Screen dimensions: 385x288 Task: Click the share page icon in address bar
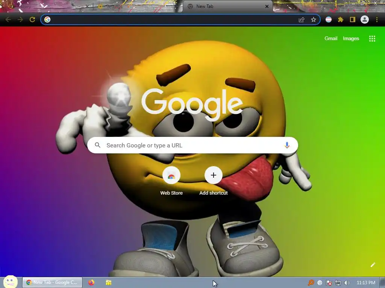point(302,19)
